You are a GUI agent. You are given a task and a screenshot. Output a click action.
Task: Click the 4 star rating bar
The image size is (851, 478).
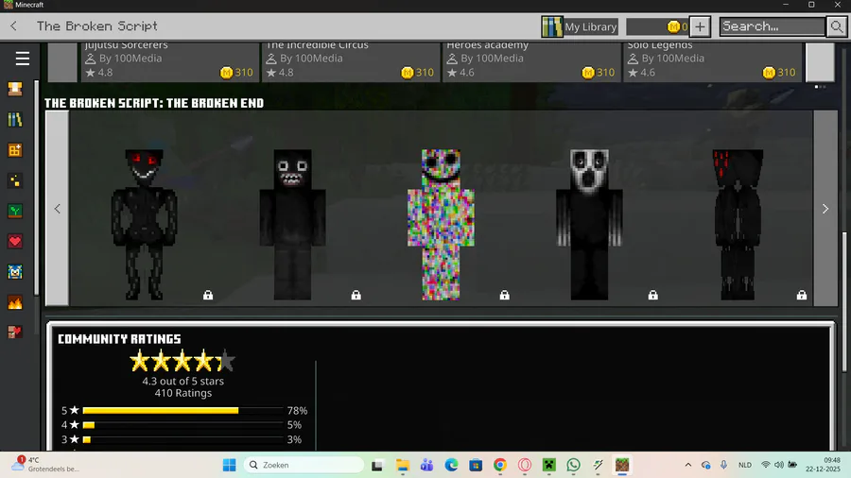(182, 425)
